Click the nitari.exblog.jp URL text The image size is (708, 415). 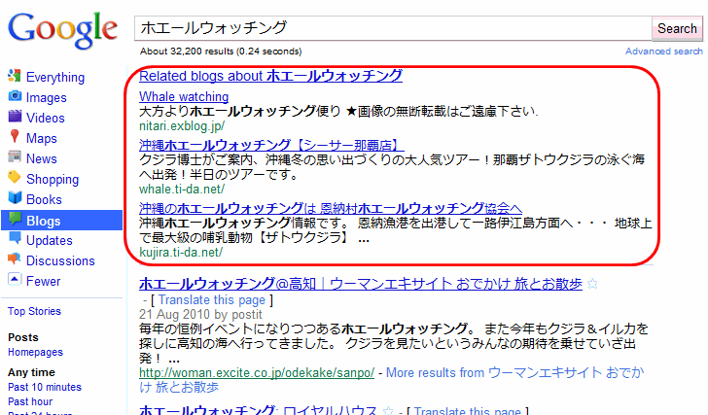click(x=182, y=126)
